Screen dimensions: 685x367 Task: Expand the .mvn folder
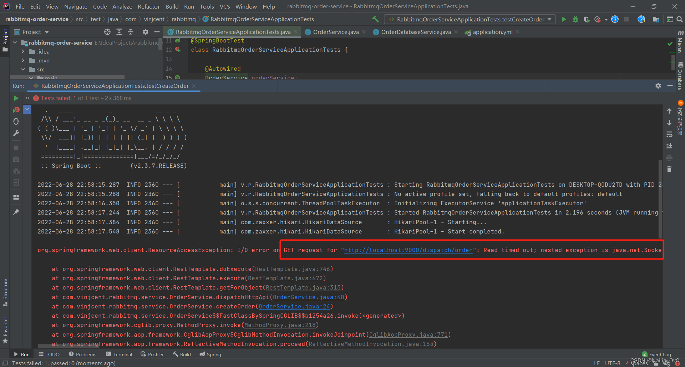point(23,61)
